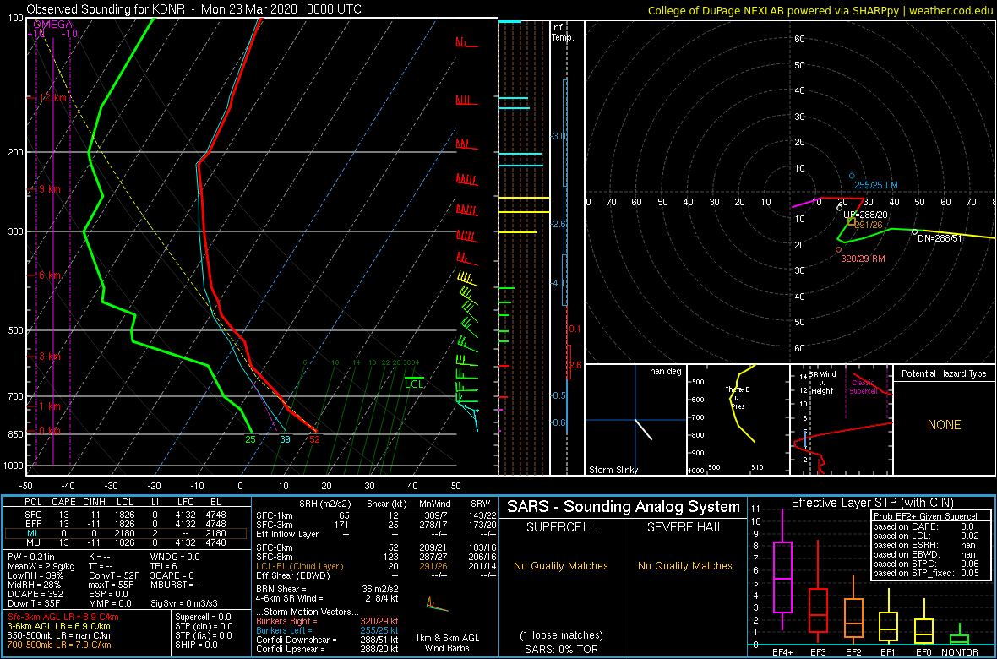Click the Bunkers left-mover circle on hodograph
The height and width of the screenshot is (659, 997).
(x=852, y=176)
